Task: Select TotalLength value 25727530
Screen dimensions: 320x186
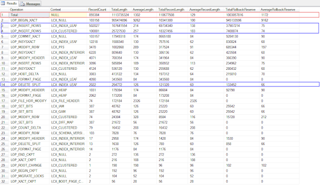Action: (x=120, y=31)
